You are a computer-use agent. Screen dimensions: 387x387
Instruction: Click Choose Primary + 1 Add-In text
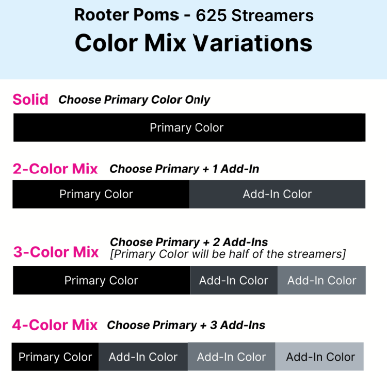click(x=184, y=169)
